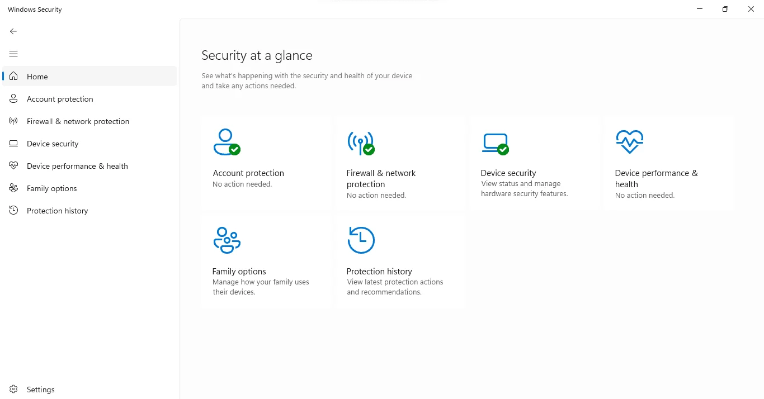Click the large Device security laptop tile icon

click(x=496, y=144)
